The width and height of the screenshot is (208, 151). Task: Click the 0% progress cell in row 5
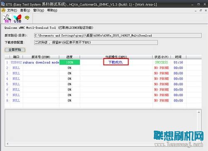69,84
